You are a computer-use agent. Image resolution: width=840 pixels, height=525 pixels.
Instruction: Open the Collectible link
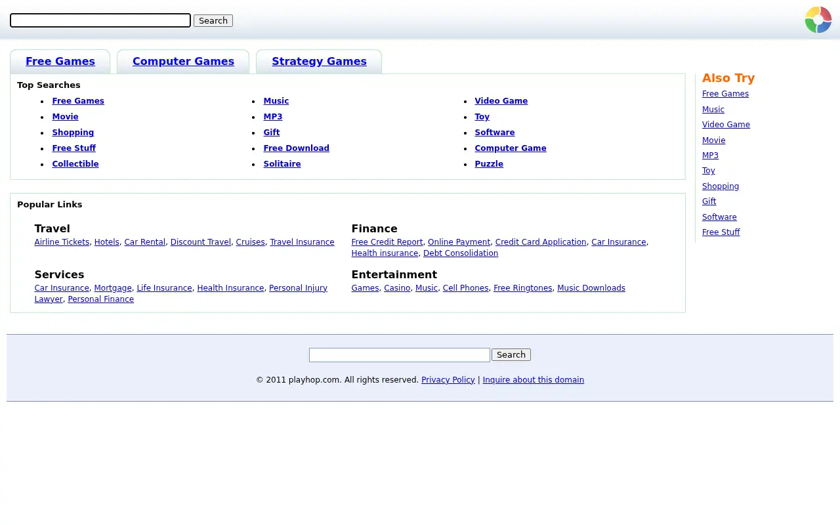[75, 164]
